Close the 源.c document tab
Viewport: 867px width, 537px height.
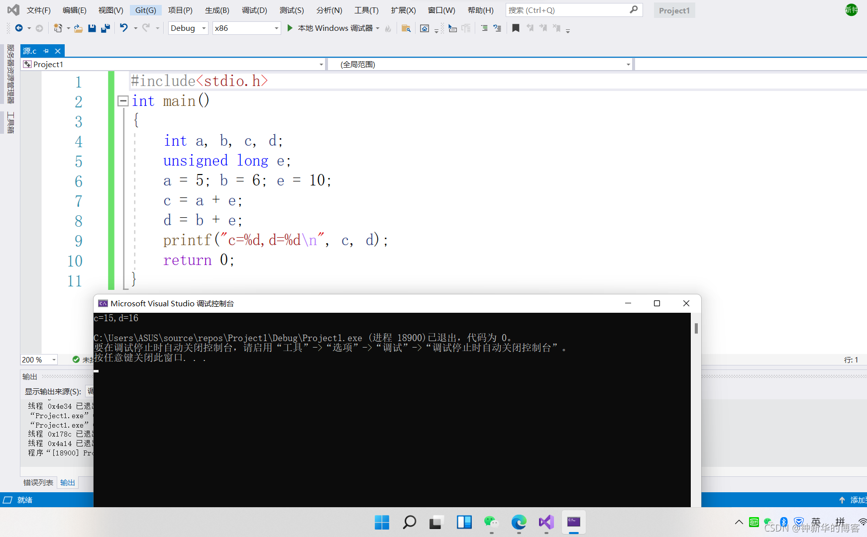(x=58, y=51)
